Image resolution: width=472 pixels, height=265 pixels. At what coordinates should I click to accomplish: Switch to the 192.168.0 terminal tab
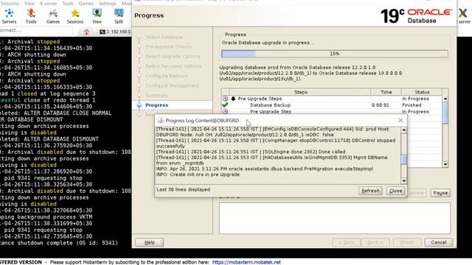coord(115,32)
